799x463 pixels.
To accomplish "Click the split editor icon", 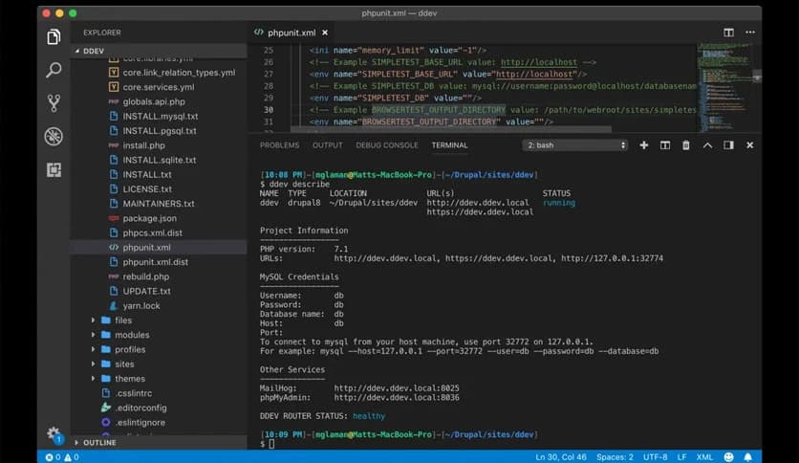I will click(728, 33).
